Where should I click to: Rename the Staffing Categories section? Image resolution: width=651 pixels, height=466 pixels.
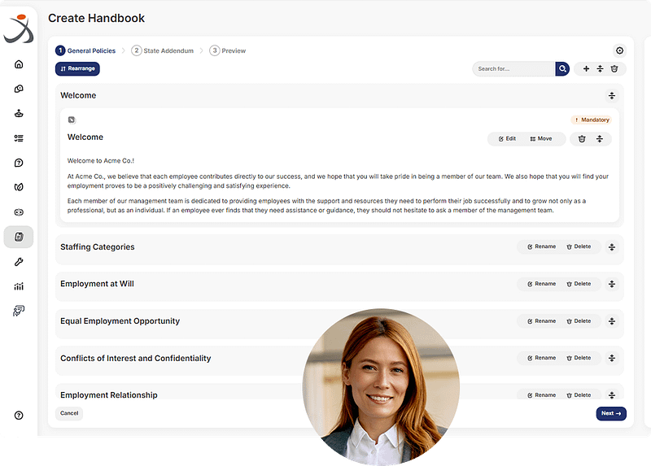(541, 247)
